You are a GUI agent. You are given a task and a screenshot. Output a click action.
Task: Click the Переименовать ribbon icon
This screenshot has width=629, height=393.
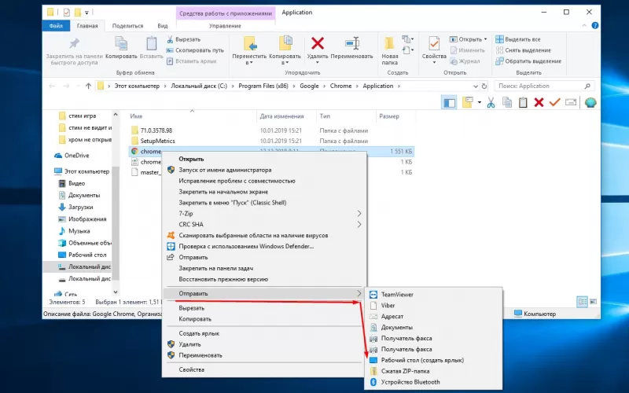pos(351,43)
